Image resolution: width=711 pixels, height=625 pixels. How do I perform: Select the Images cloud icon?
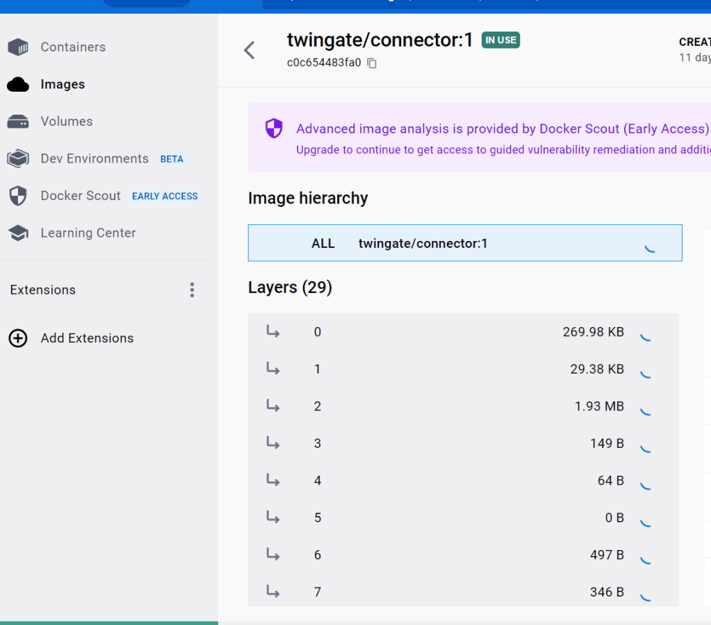18,84
